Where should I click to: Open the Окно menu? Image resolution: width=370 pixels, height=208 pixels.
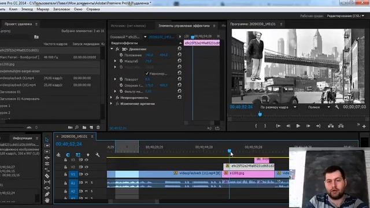(x=78, y=9)
